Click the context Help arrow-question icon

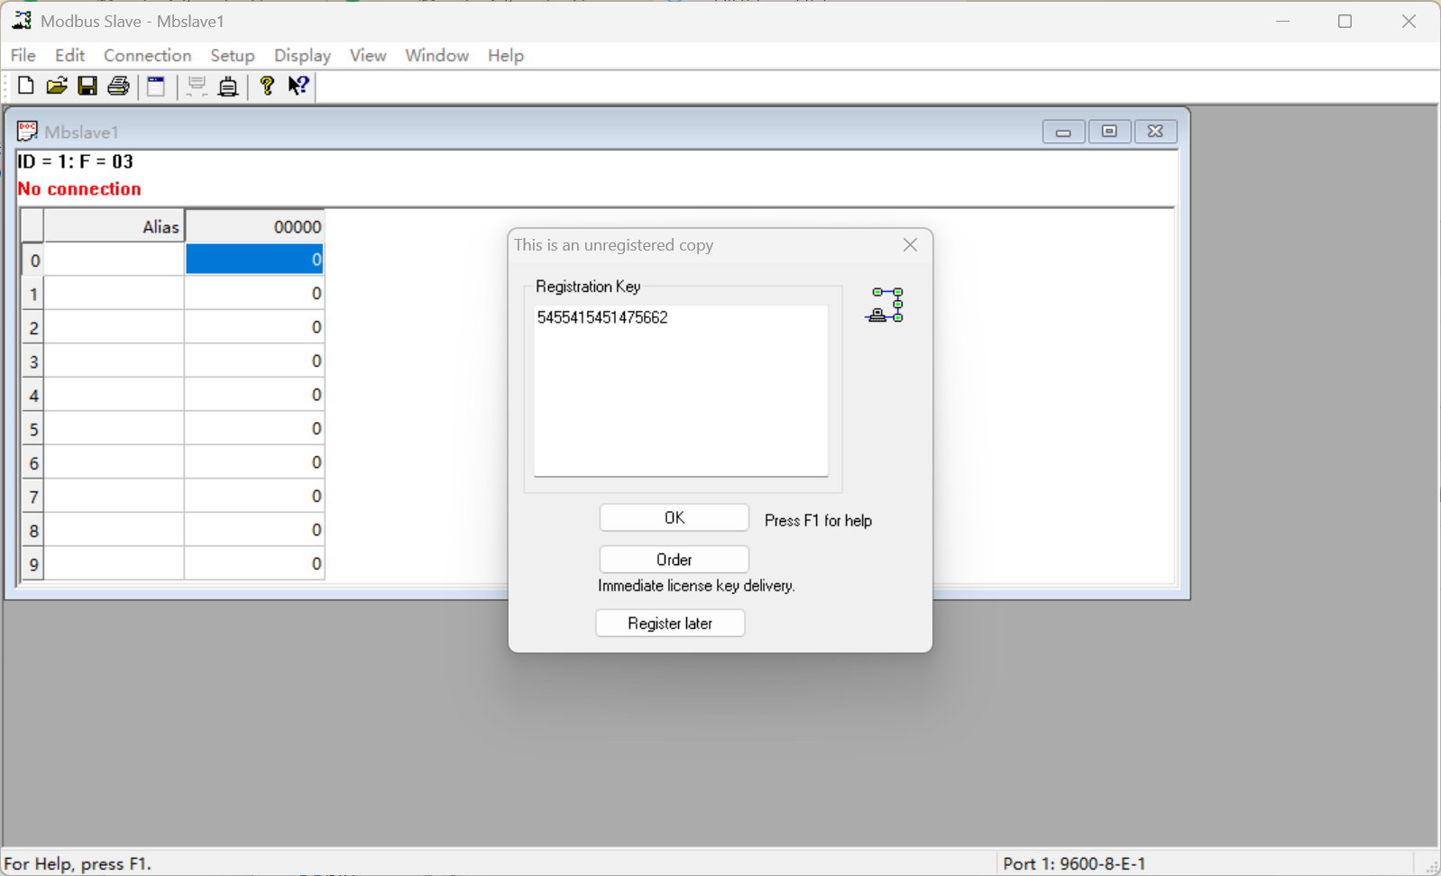pos(298,86)
